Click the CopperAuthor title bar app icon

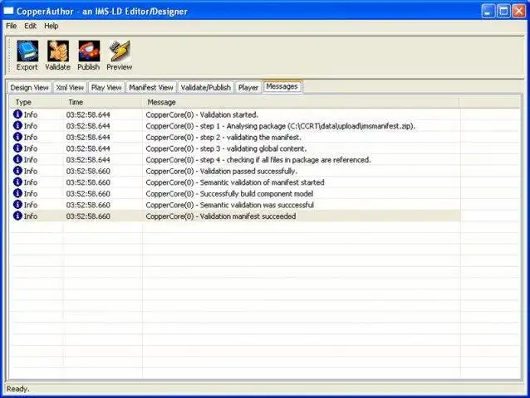[8, 11]
